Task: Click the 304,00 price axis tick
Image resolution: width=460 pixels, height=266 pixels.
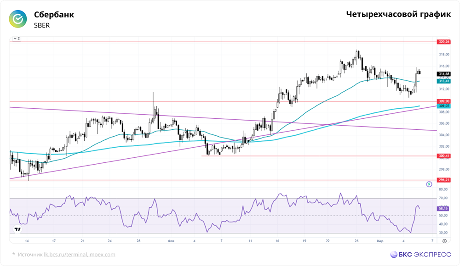Action: point(444,135)
